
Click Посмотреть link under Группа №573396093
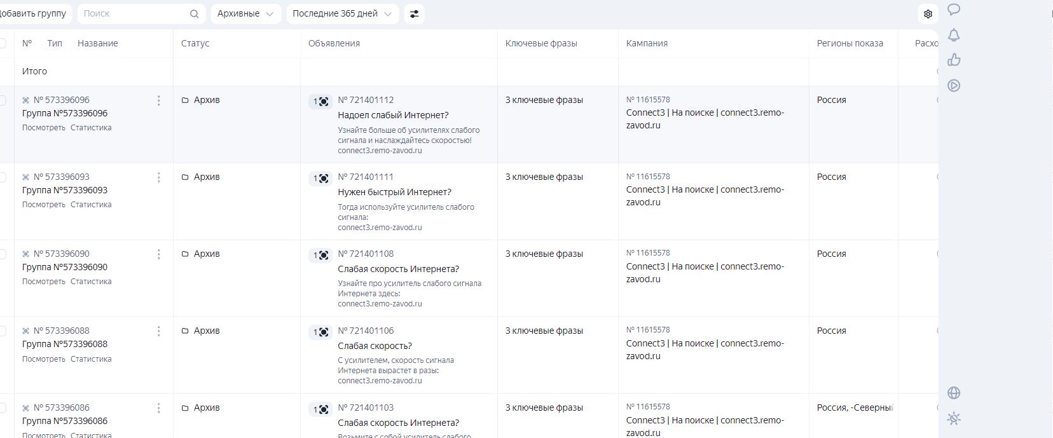(x=44, y=205)
